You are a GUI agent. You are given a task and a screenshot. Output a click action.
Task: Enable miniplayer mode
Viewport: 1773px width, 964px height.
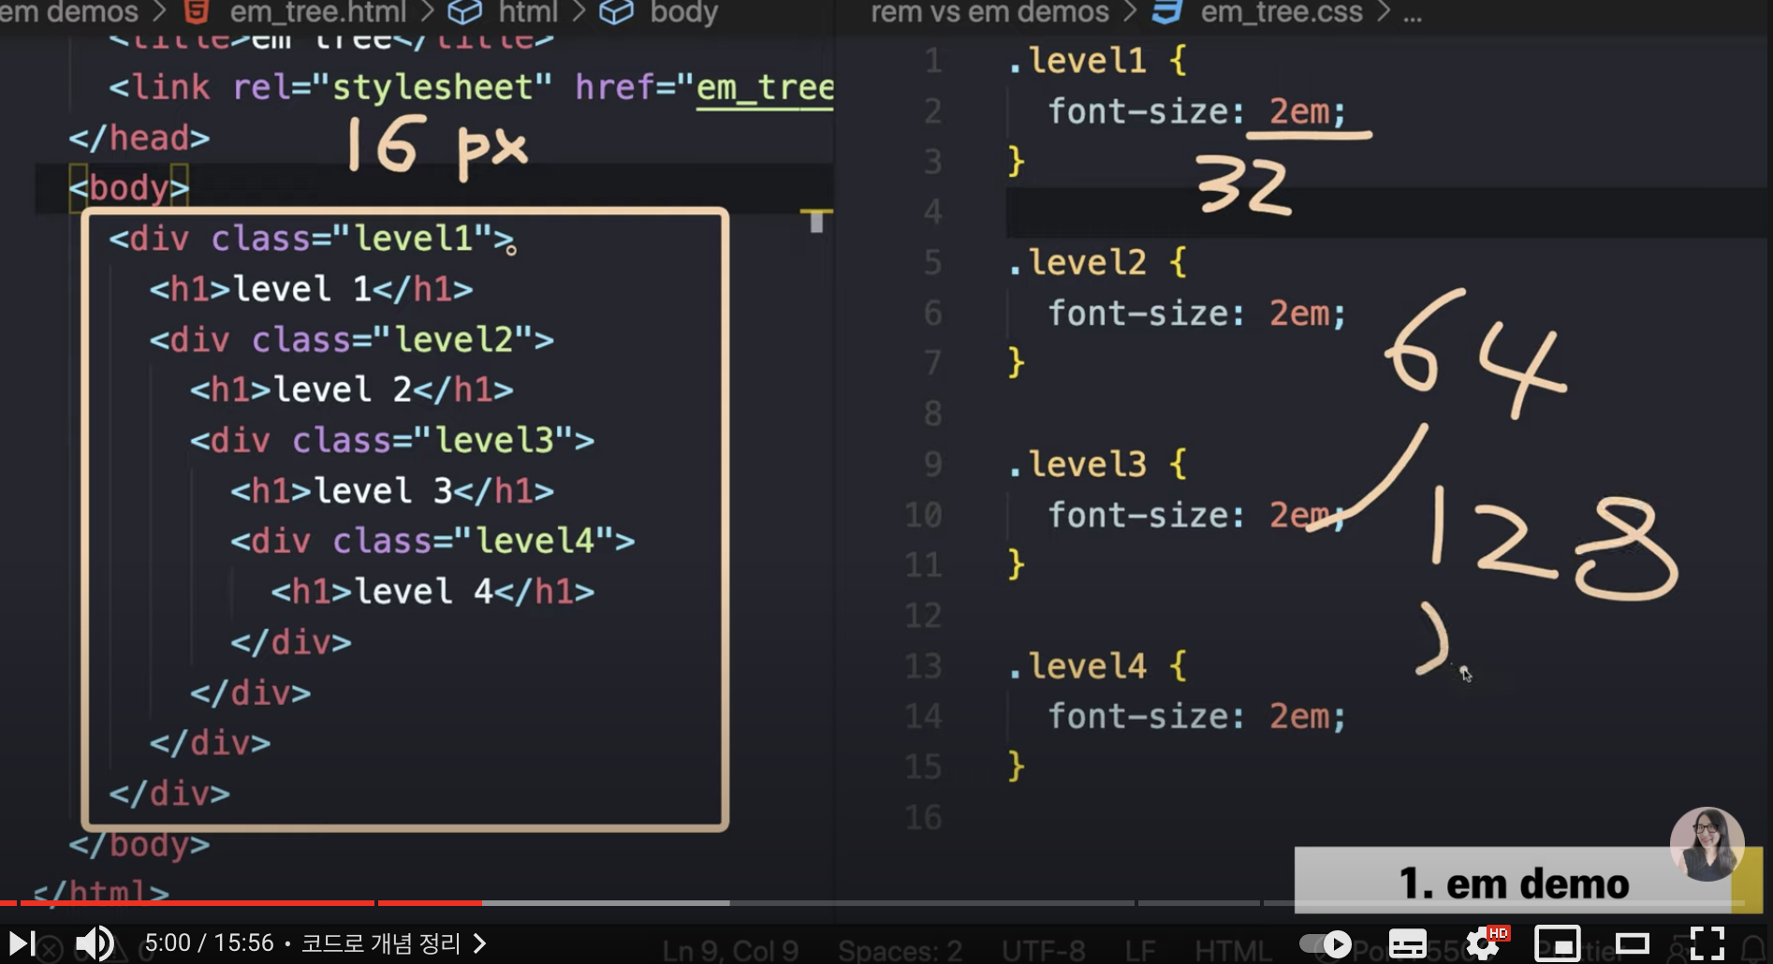1558,943
